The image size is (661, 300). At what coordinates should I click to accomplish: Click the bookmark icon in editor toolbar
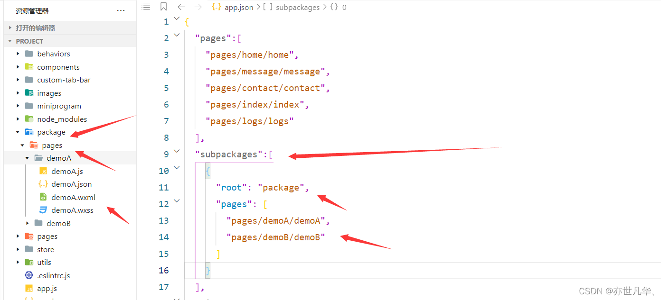163,7
